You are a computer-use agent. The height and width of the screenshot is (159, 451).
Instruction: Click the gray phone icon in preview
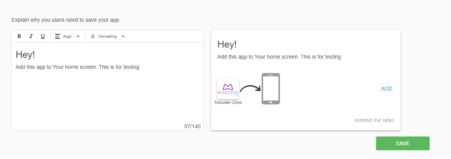click(x=271, y=89)
